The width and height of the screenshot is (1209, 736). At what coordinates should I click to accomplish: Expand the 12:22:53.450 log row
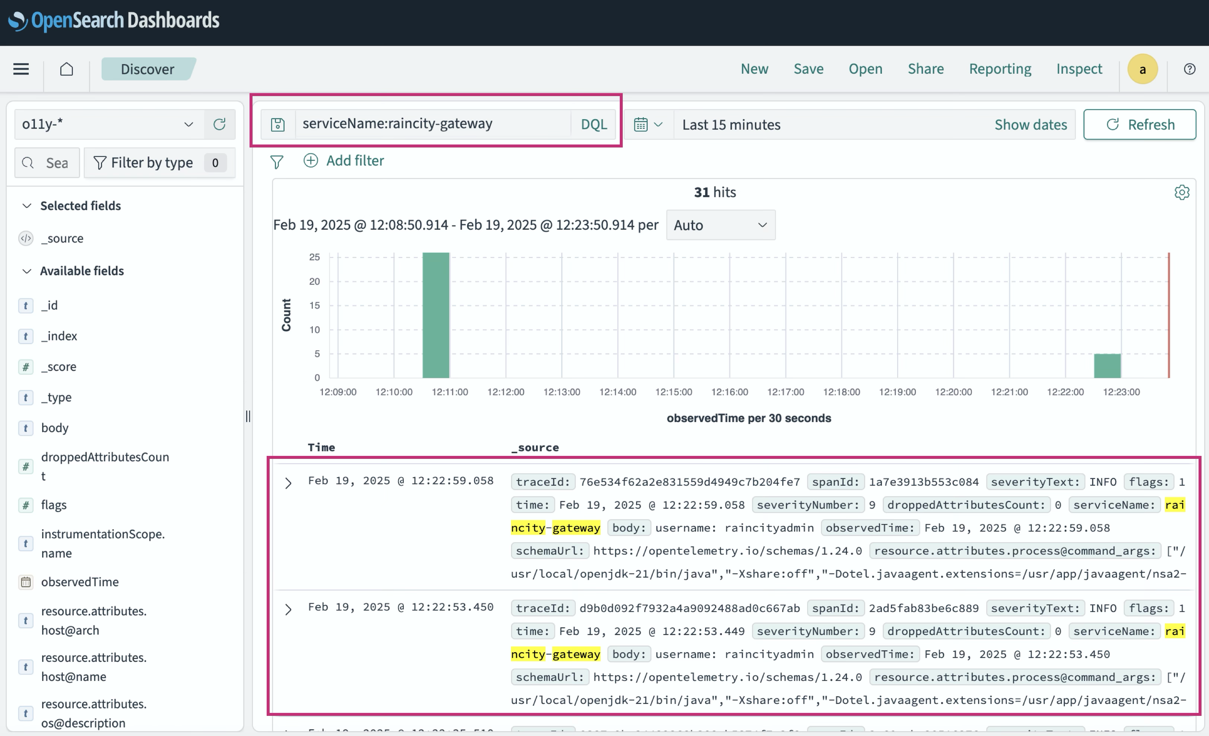[x=289, y=610]
